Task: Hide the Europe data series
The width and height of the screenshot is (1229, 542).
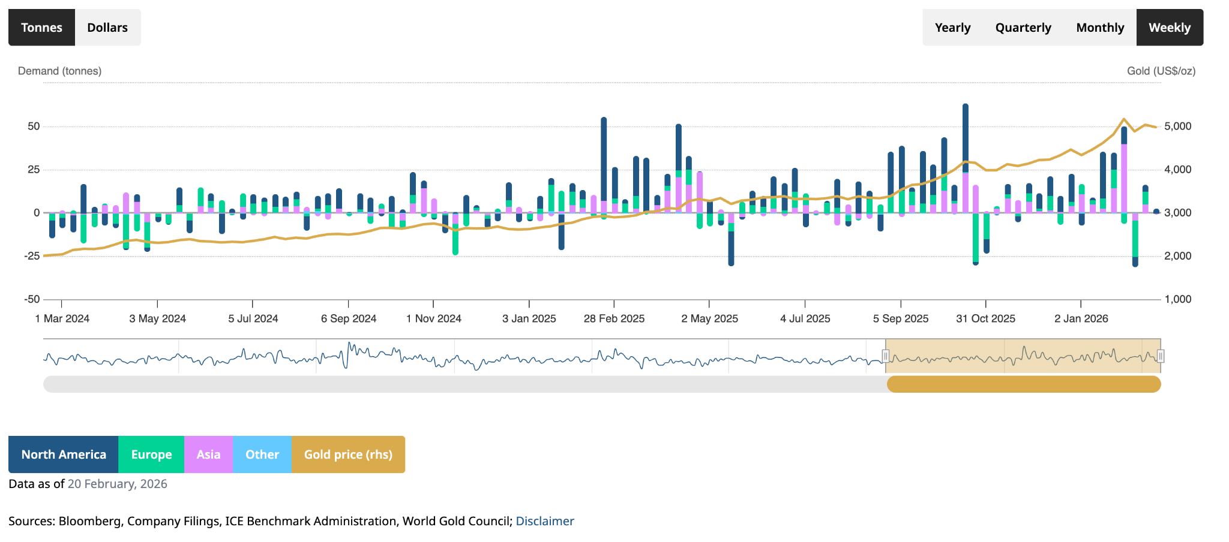Action: [151, 454]
